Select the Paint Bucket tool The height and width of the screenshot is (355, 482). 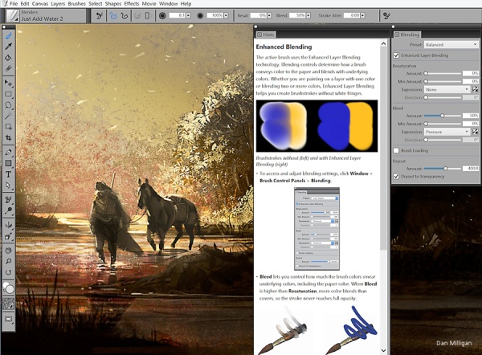coord(8,58)
